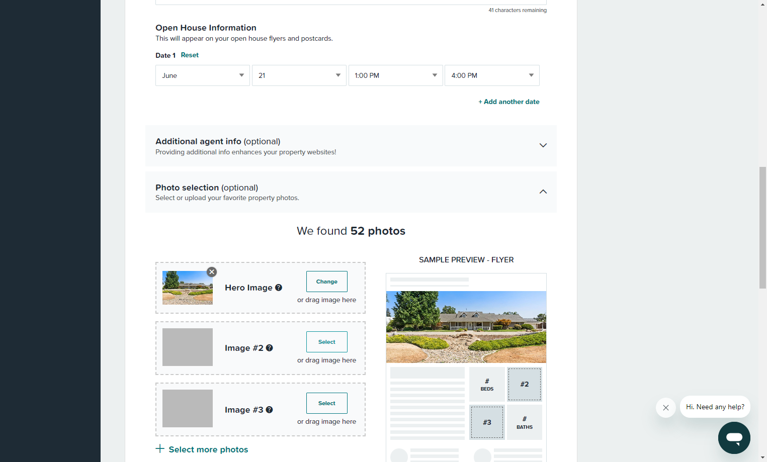767x462 pixels.
Task: Click the empty Image #3 placeholder
Action: point(188,408)
